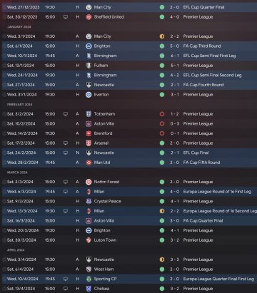This screenshot has width=257, height=293.
Task: Click the Chelsea club badge
Action: click(89, 289)
